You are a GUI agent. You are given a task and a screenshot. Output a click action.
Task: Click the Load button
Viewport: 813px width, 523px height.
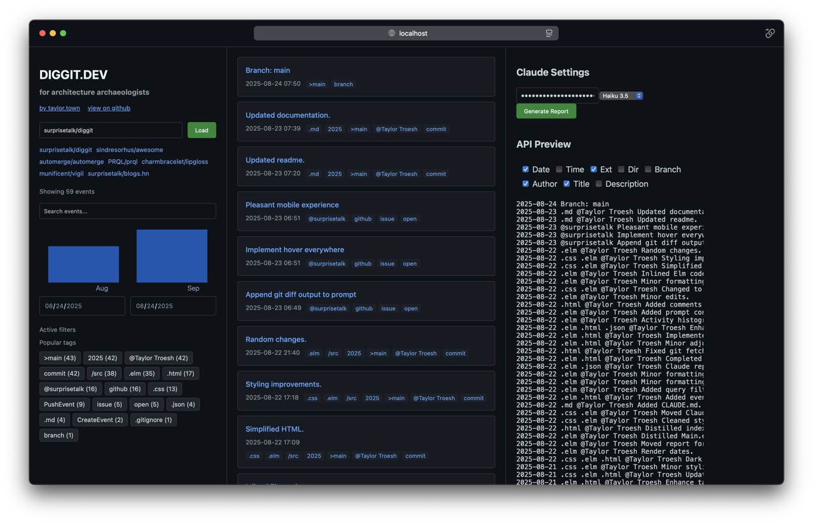(201, 130)
